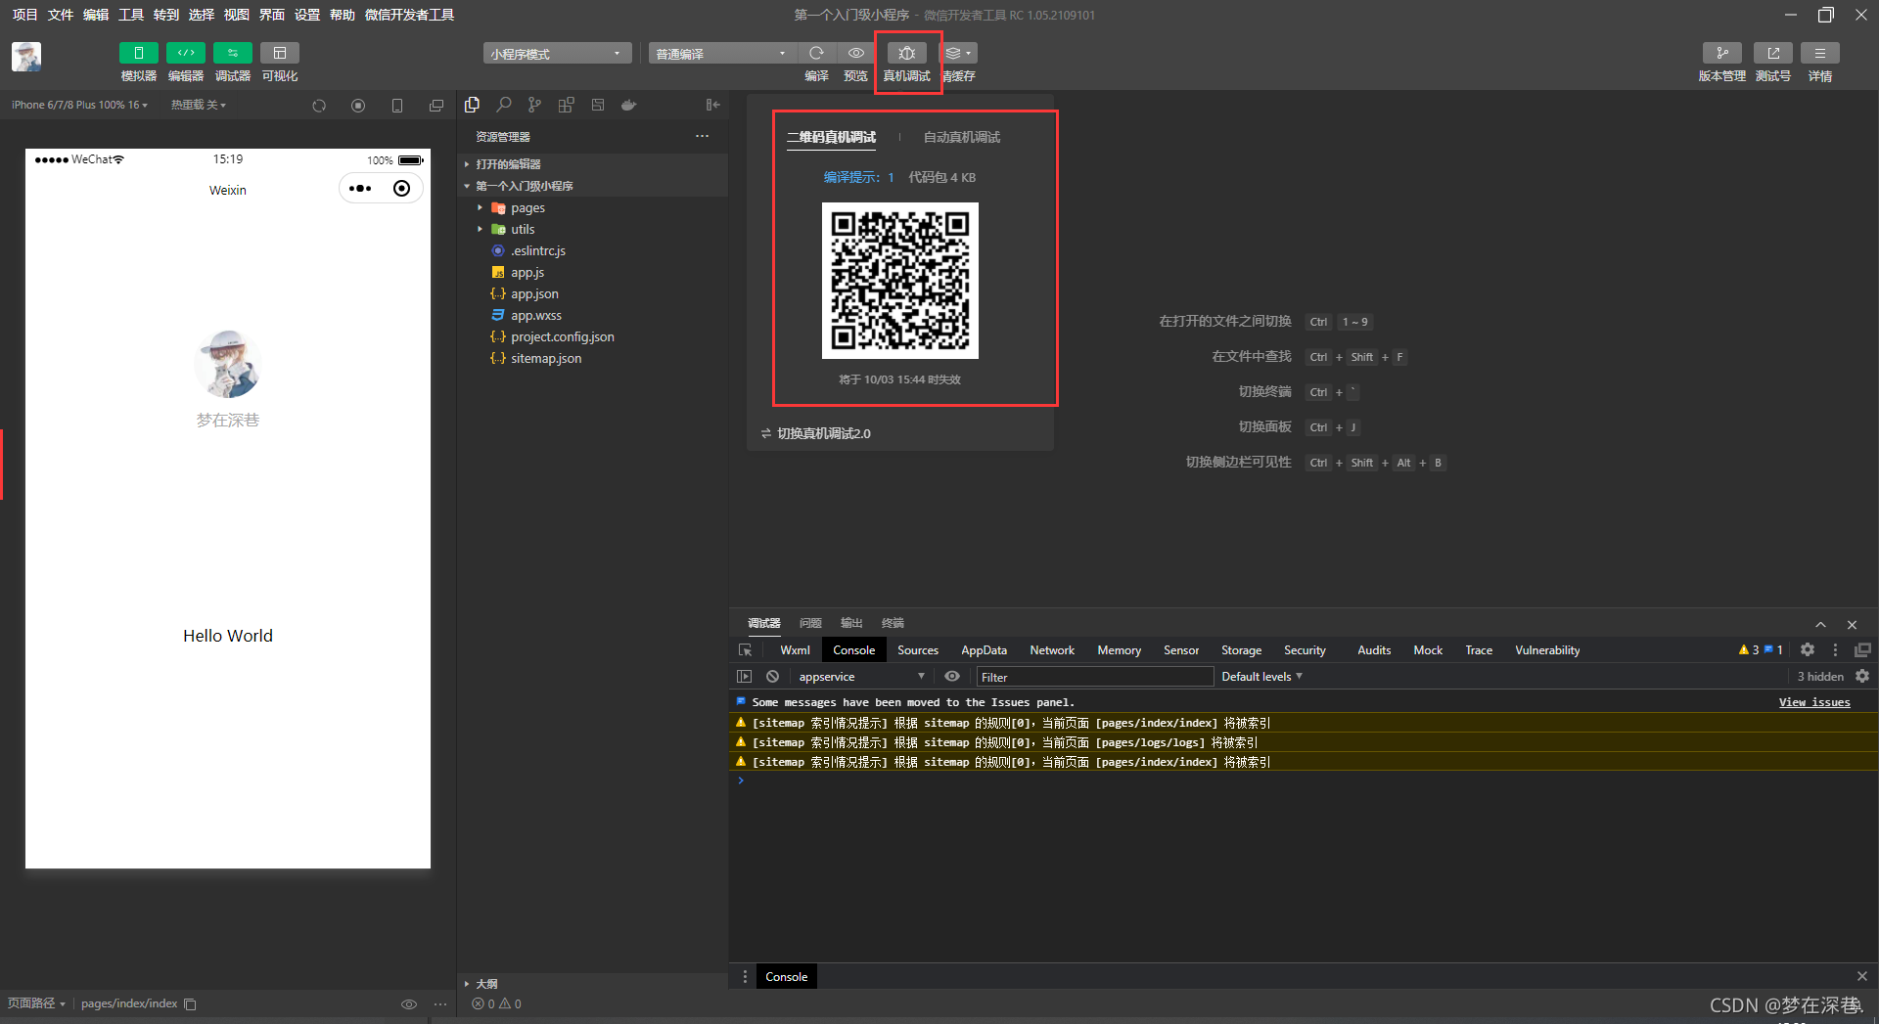Image resolution: width=1879 pixels, height=1024 pixels.
Task: Toggle the 可视化 visual panel
Action: [280, 53]
